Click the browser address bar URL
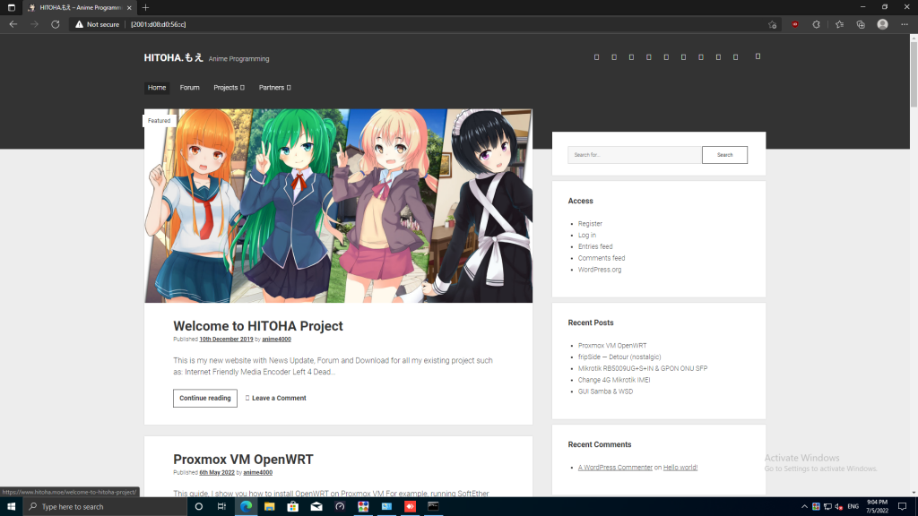Image resolution: width=918 pixels, height=516 pixels. click(158, 24)
